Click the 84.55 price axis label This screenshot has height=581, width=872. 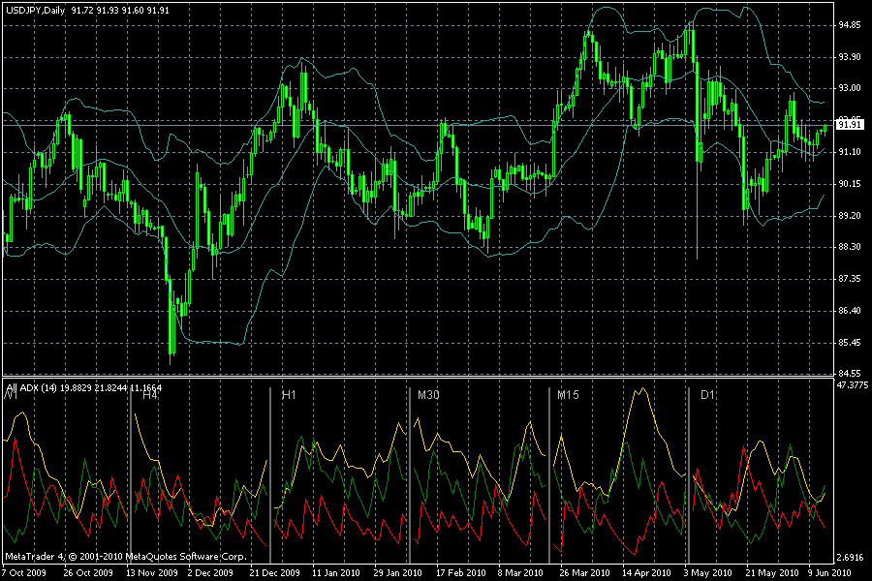849,373
